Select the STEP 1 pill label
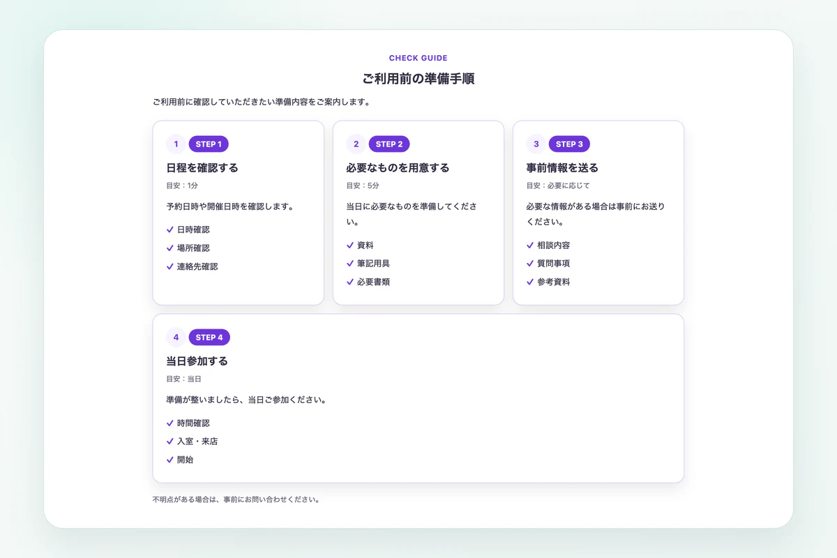Image resolution: width=837 pixels, height=558 pixels. (x=209, y=144)
